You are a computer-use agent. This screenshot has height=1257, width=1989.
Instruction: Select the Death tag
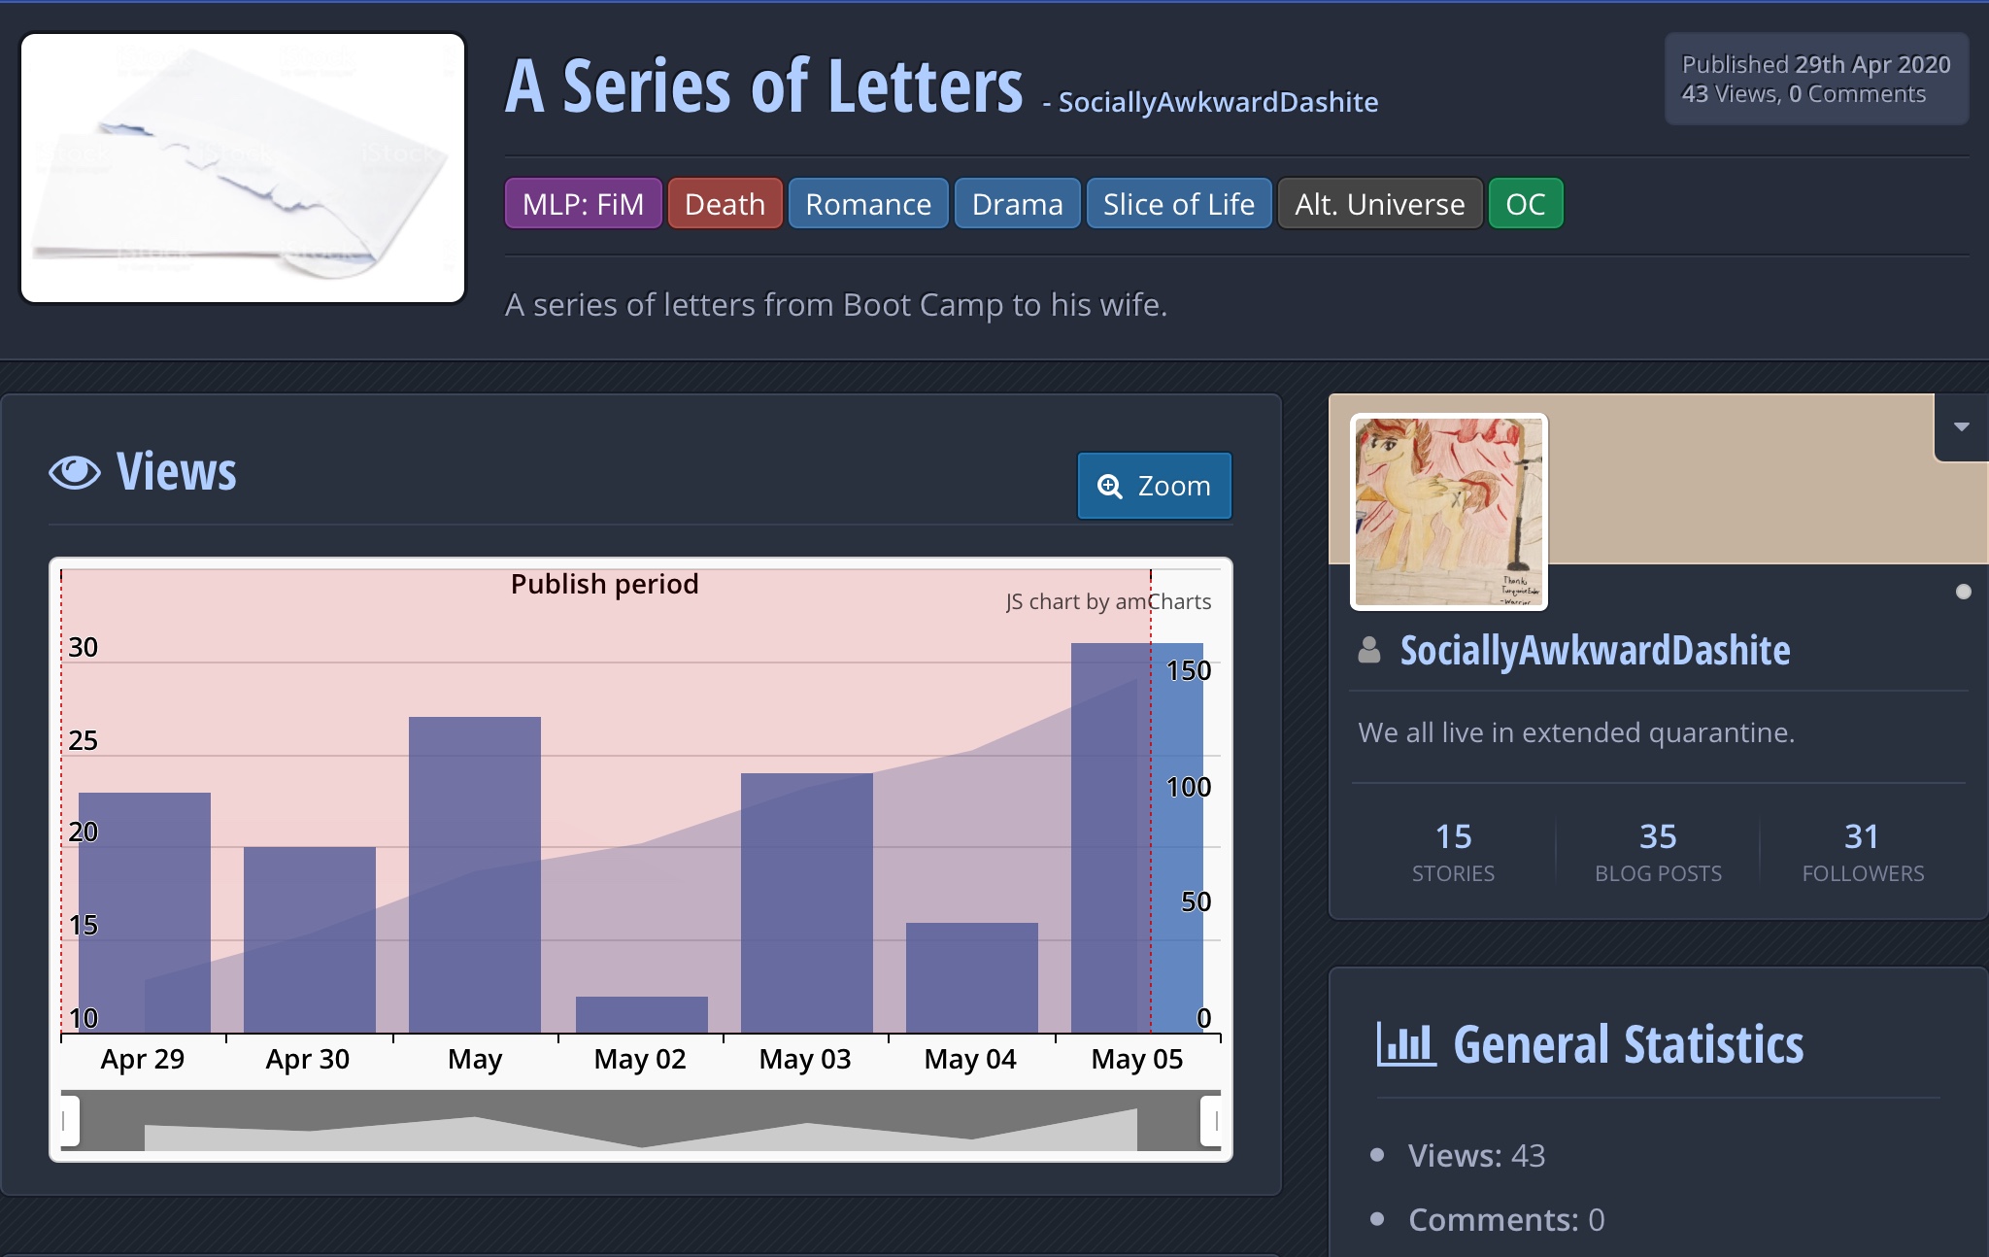tap(725, 204)
